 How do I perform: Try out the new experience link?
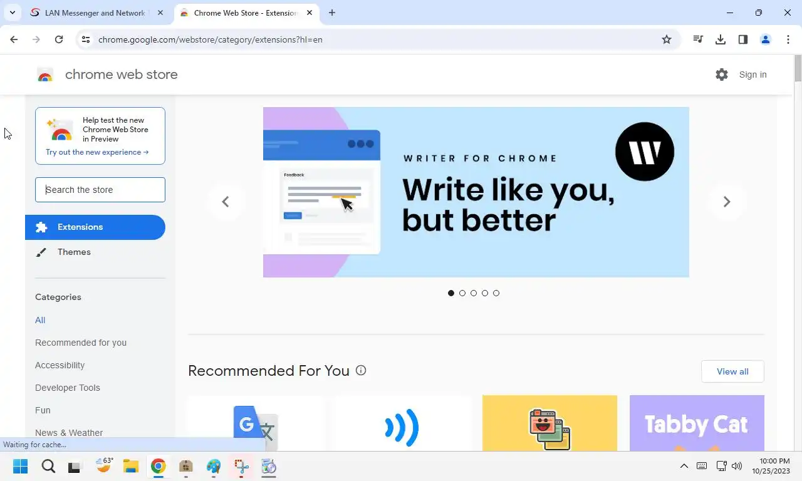pos(97,152)
